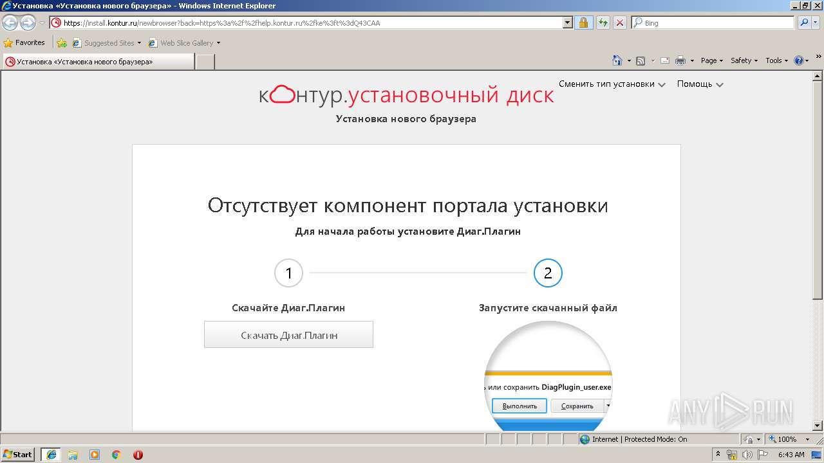The height and width of the screenshot is (463, 824).
Task: Open Windows Explorer folder in taskbar
Action: (73, 455)
